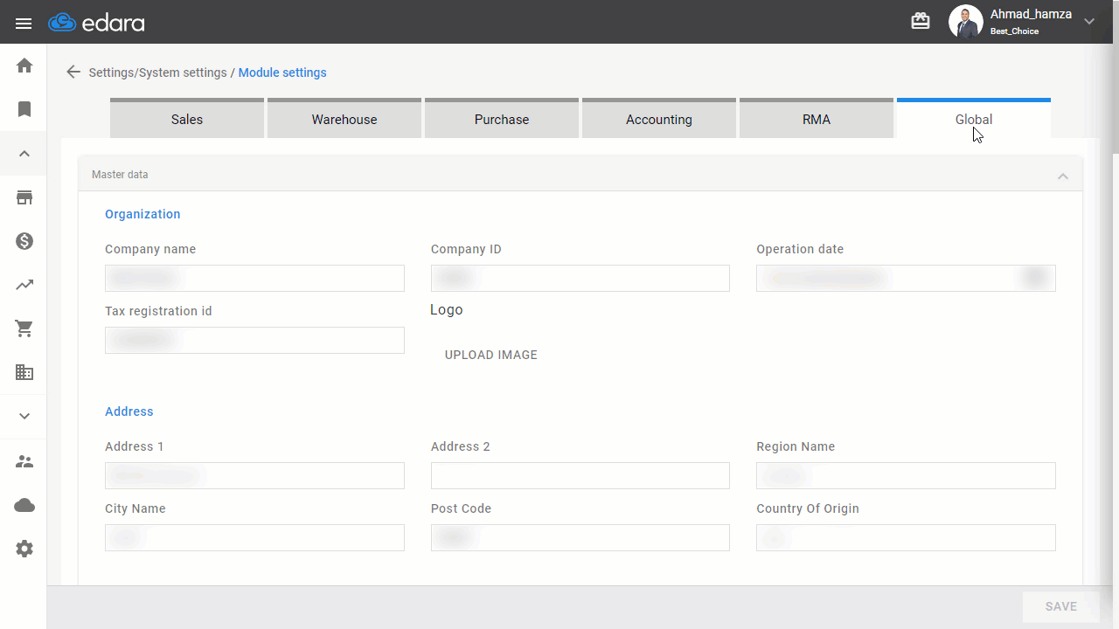Viewport: 1119px width, 629px height.
Task: Click the Address 2 field
Action: coord(580,476)
